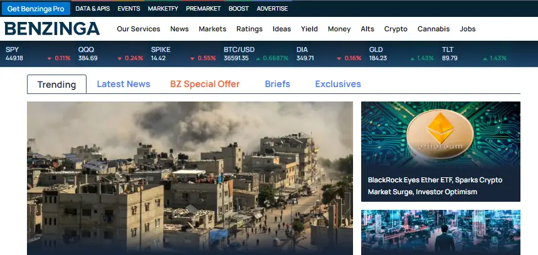The width and height of the screenshot is (538, 255).
Task: Click SPIKE change 0.55%
Action: tap(206, 58)
